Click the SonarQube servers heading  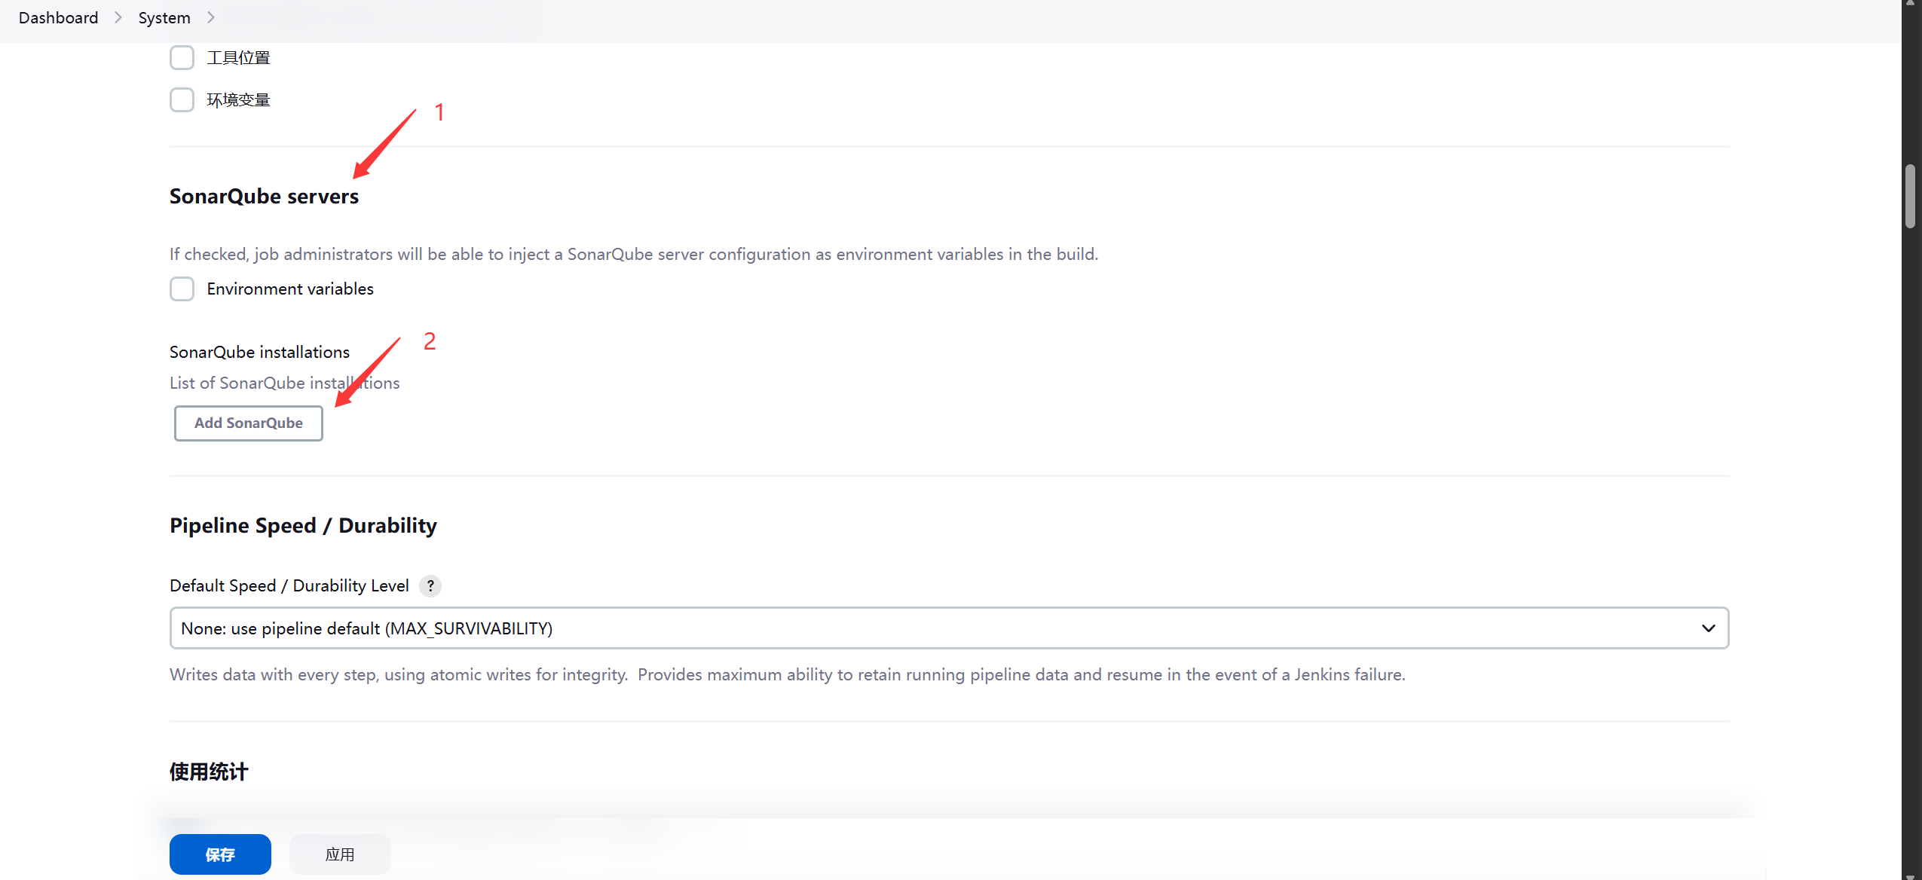tap(264, 196)
